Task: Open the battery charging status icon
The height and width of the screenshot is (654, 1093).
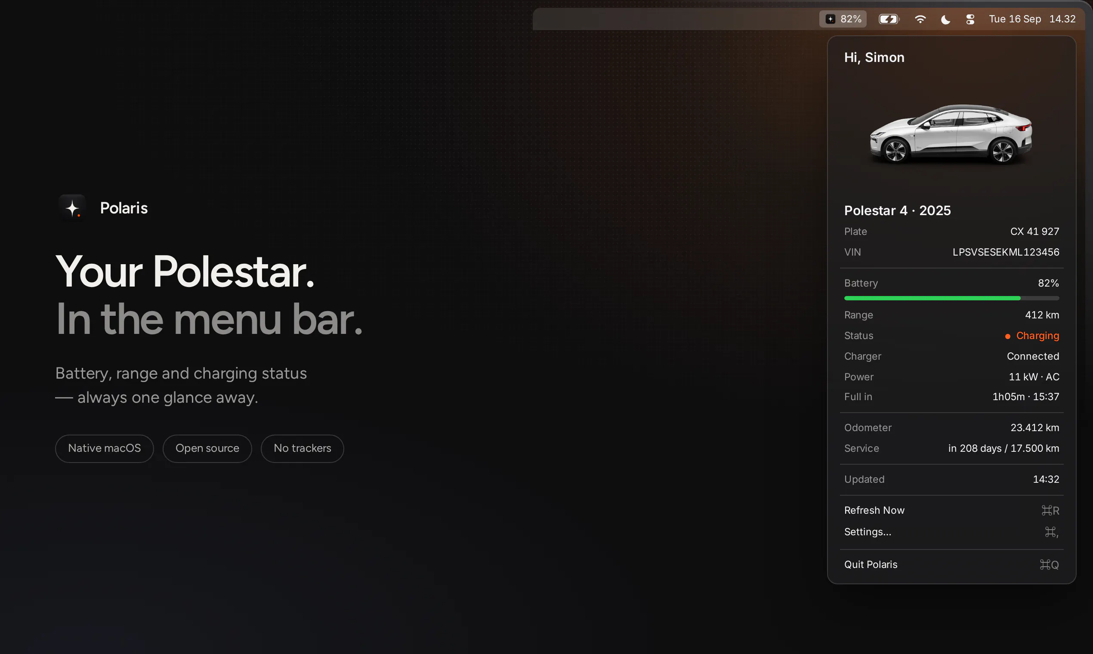Action: coord(889,19)
